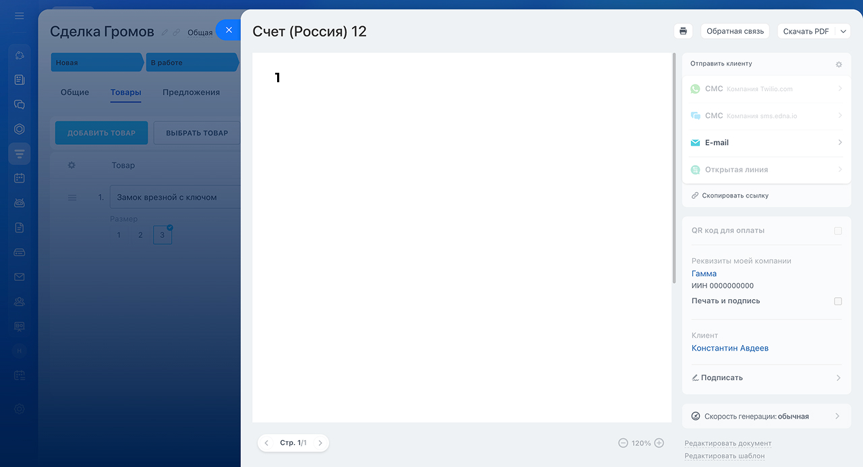
Task: Close the invoice slider with X button
Action: (229, 30)
